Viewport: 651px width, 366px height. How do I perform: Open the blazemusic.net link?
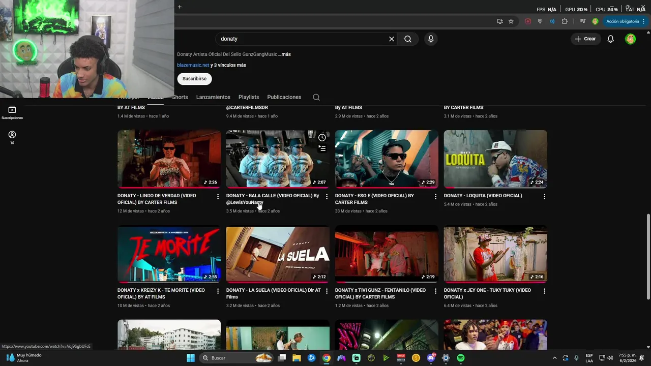coord(193,65)
